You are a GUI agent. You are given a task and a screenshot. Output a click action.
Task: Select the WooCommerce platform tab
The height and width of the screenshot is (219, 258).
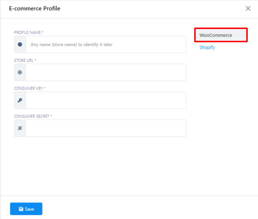(221, 35)
